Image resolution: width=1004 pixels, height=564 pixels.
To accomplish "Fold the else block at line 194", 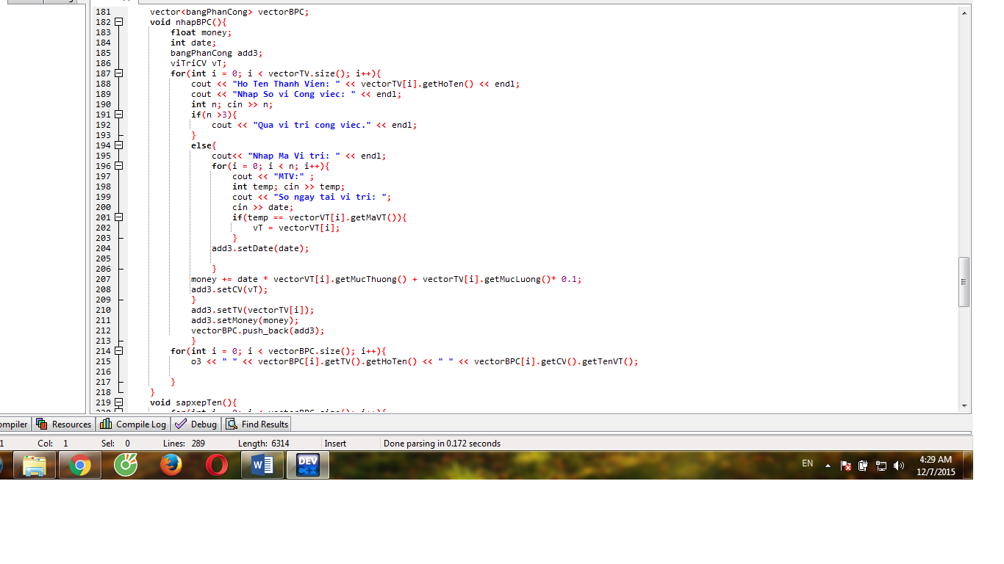I will pos(118,145).
